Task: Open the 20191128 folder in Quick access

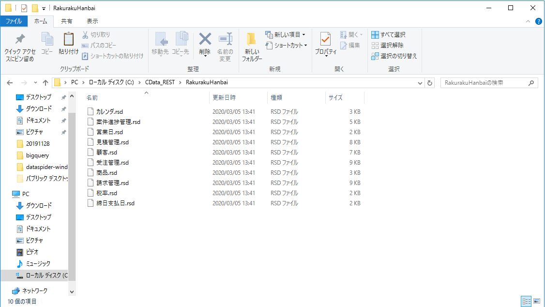Action: pyautogui.click(x=38, y=144)
